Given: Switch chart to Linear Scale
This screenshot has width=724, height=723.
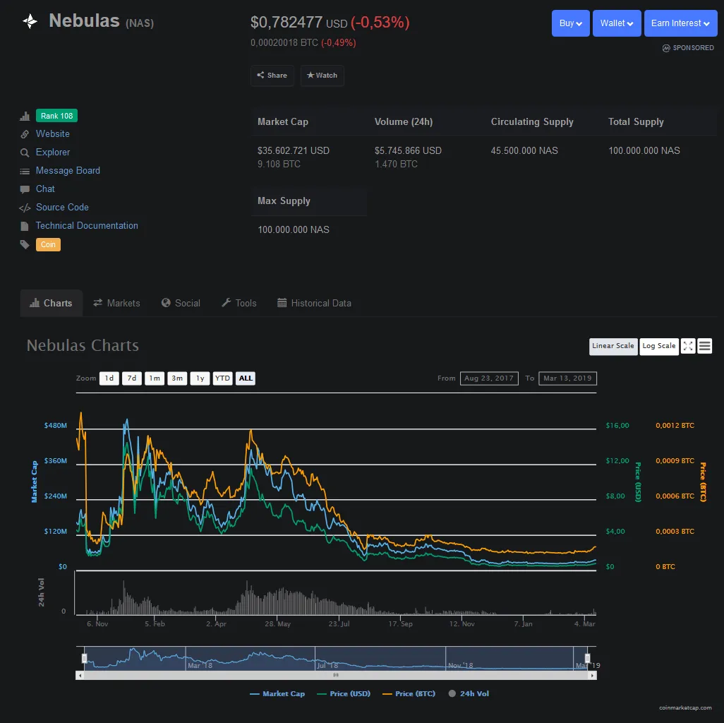Looking at the screenshot, I should 613,346.
